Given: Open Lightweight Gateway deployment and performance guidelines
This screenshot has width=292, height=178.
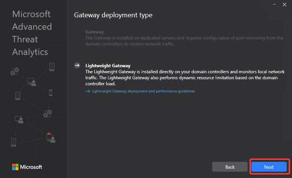Looking at the screenshot, I should 143,91.
